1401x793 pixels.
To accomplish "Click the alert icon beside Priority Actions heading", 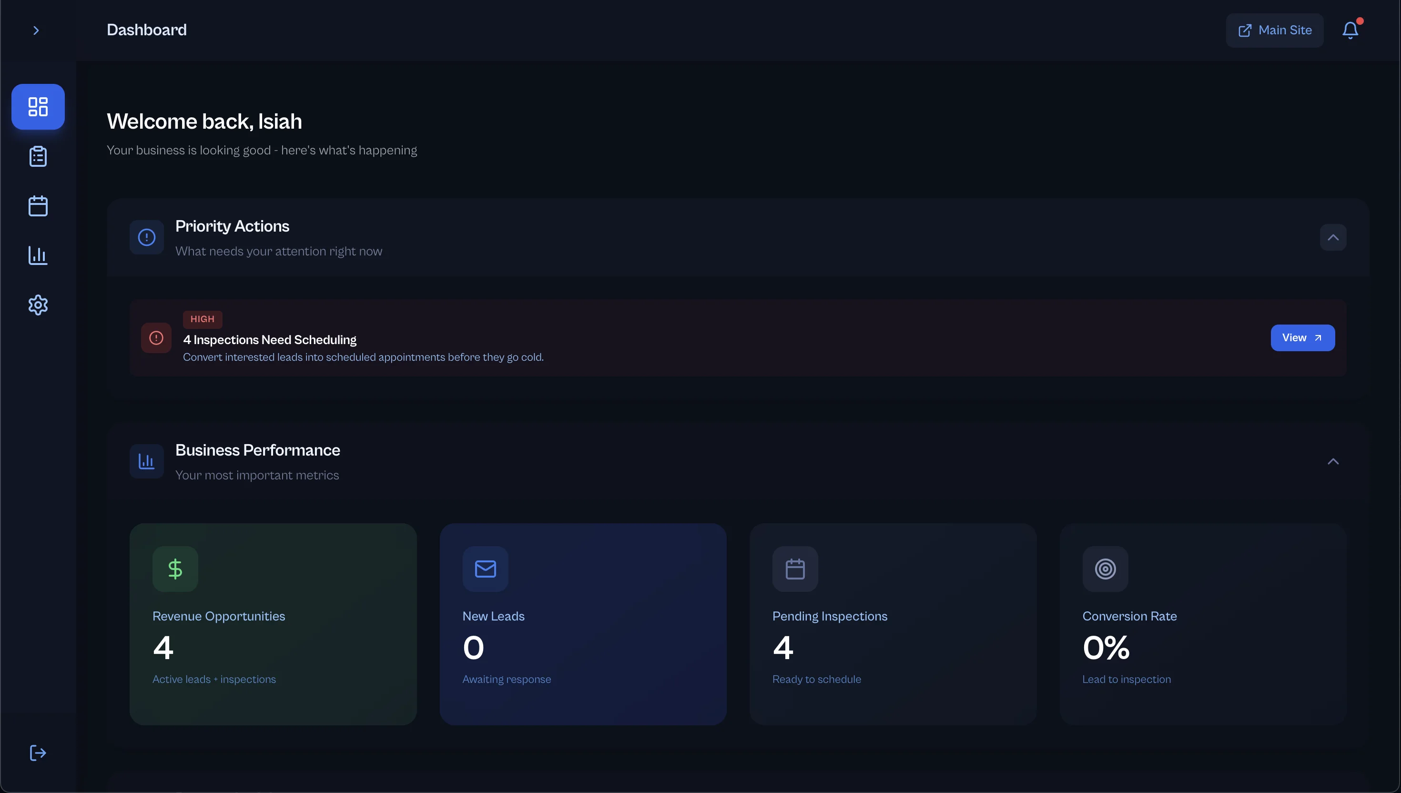I will 146,237.
